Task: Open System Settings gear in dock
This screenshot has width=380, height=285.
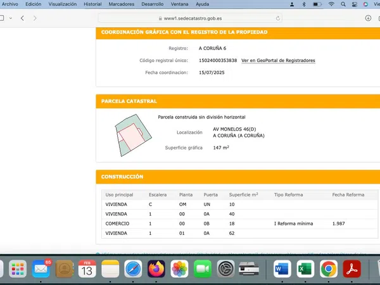Action: coord(226,269)
